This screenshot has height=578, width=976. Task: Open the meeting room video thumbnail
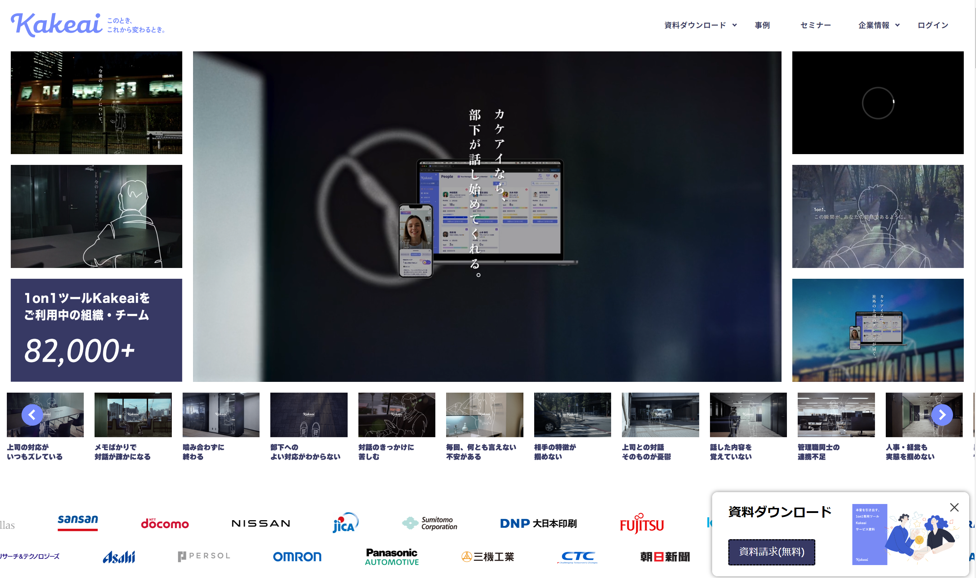point(96,216)
